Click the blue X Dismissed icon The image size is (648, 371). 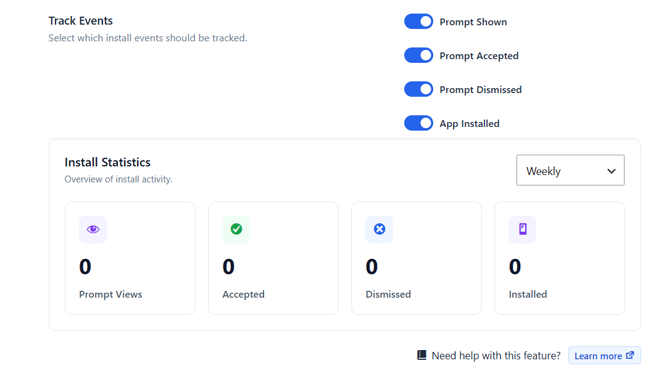coord(380,229)
